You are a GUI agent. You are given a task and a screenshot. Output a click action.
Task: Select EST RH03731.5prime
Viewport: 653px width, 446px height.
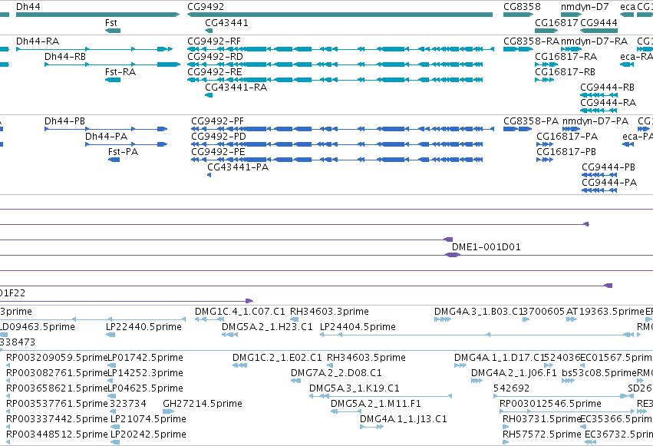(506, 427)
